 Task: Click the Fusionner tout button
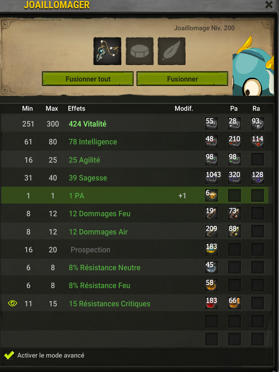click(88, 79)
